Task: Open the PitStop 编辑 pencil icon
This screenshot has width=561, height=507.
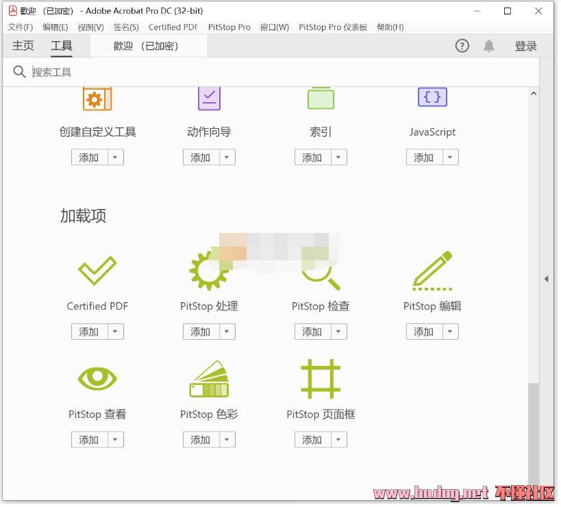Action: tap(432, 271)
